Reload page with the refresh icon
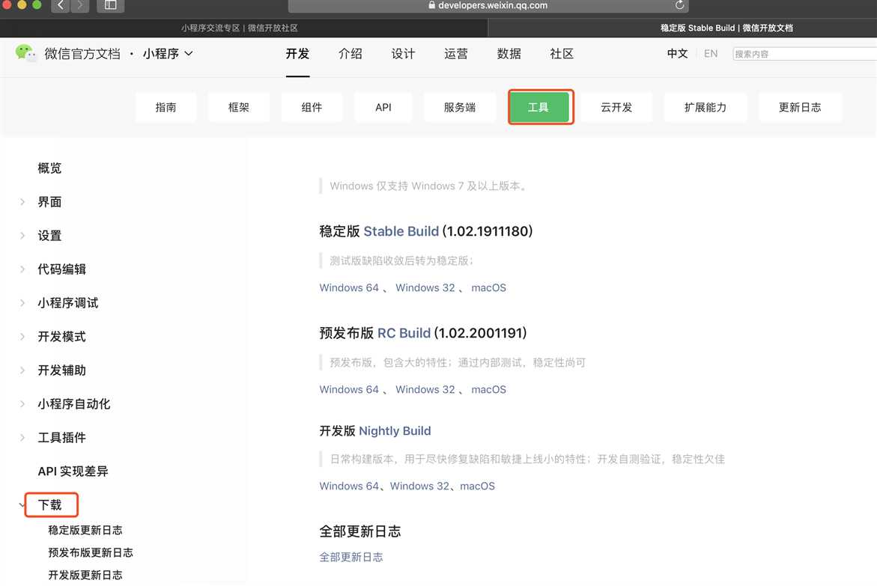 [x=679, y=5]
